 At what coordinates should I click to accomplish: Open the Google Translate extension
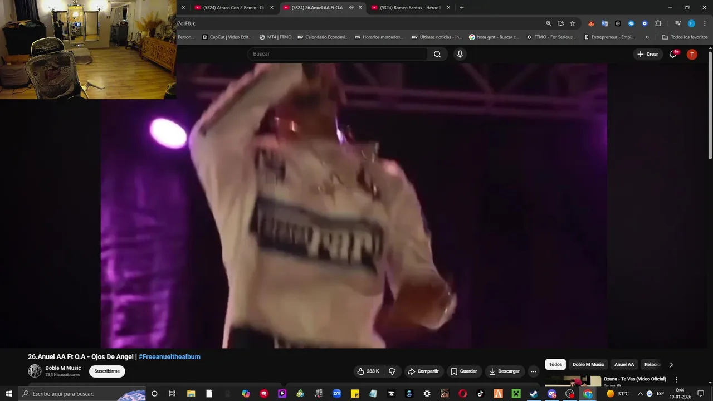pos(604,23)
